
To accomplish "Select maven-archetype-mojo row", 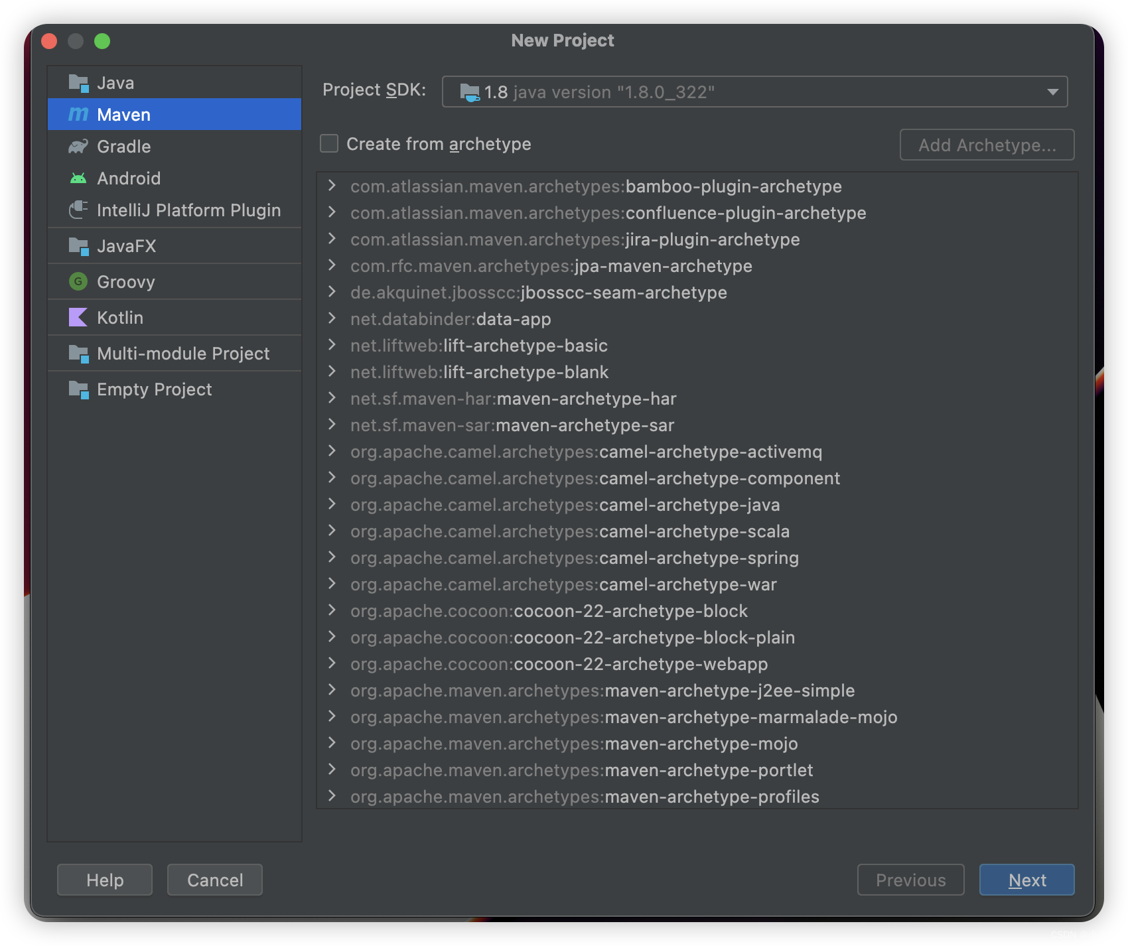I will point(697,743).
